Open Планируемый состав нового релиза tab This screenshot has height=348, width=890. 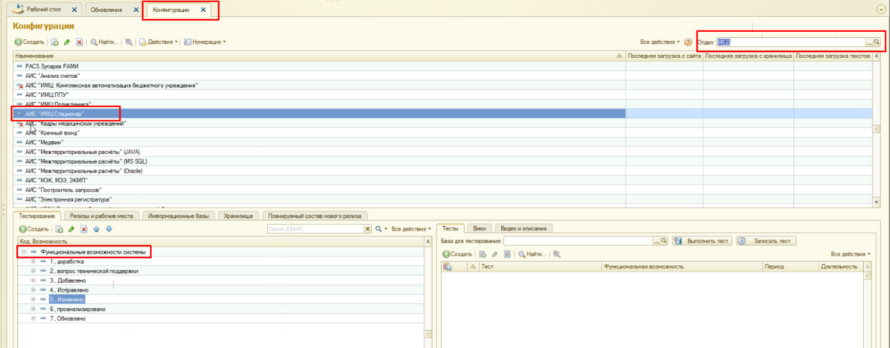point(315,215)
